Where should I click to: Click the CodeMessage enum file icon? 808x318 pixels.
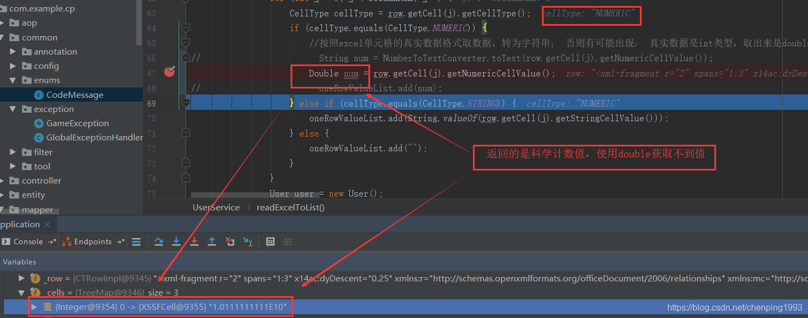click(x=38, y=95)
